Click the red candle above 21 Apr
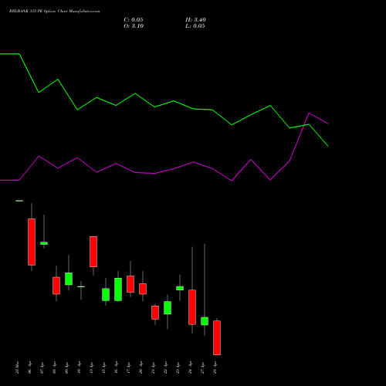Viewport: 386px width, 386px height. pos(155,313)
